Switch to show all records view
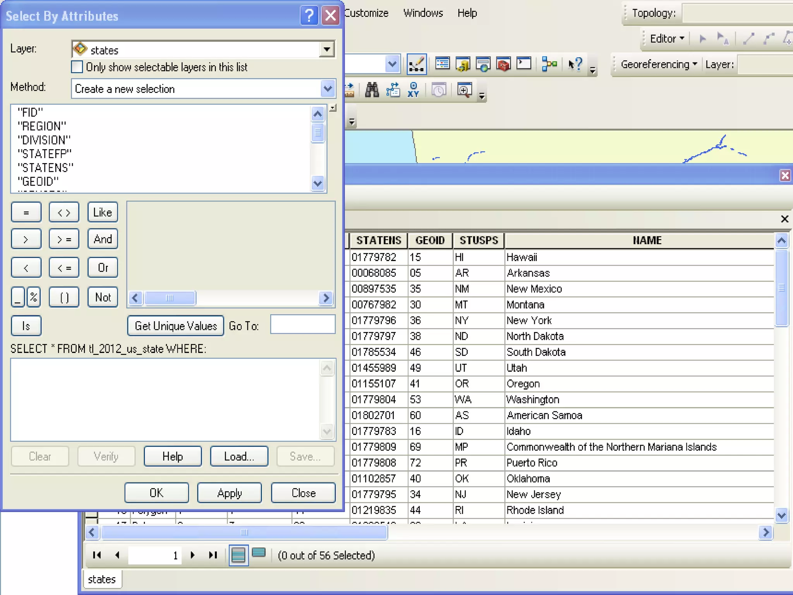 pos(238,555)
